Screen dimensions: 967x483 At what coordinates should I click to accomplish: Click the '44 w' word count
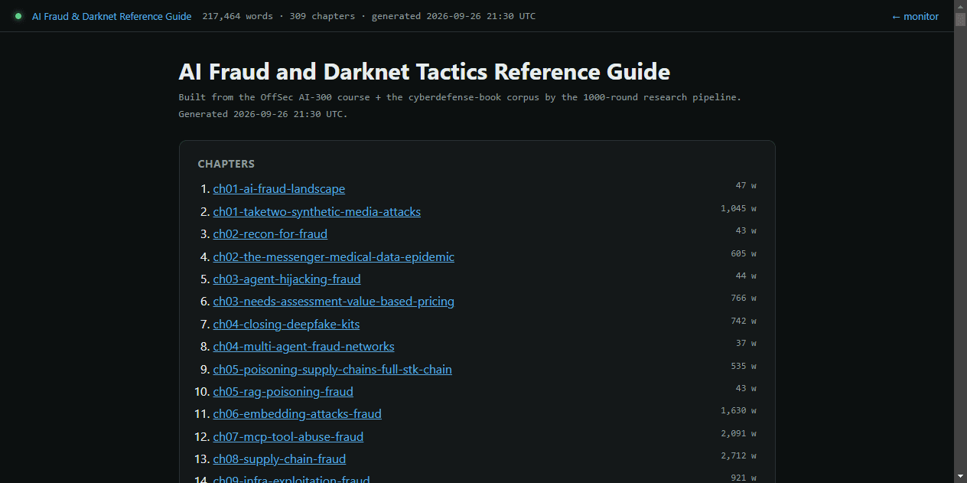(x=746, y=276)
